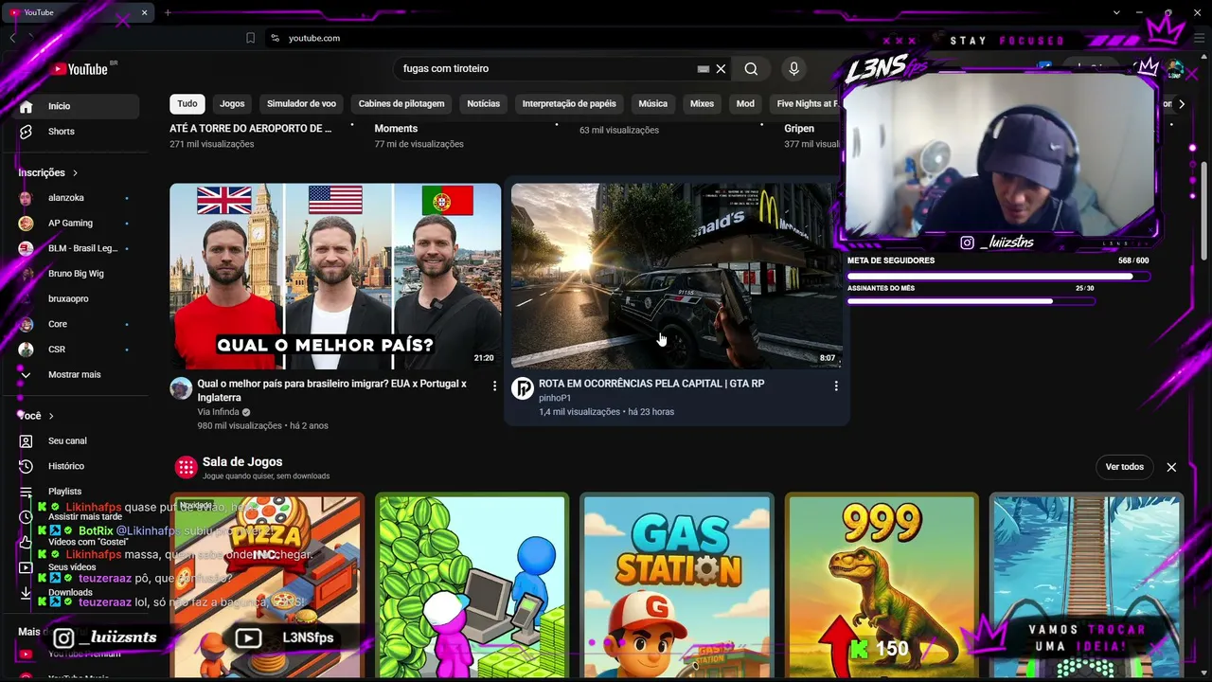Screen dimensions: 1212x682
Task: Open the on-screen keyboard in search box
Action: pos(704,69)
